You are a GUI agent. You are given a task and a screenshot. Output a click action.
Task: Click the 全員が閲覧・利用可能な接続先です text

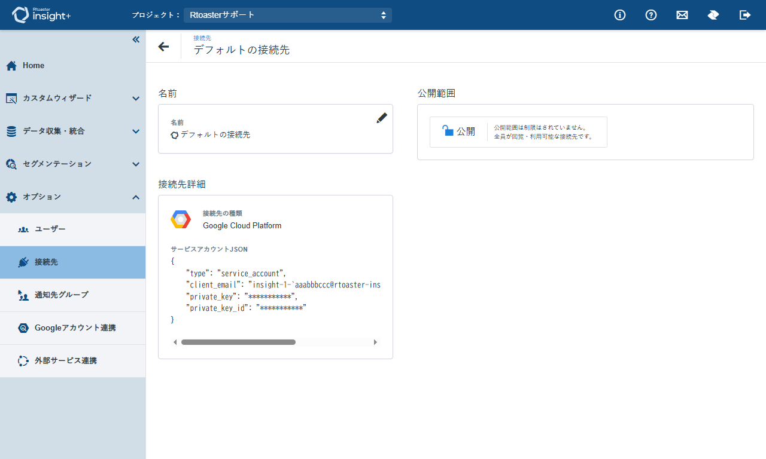click(x=543, y=137)
